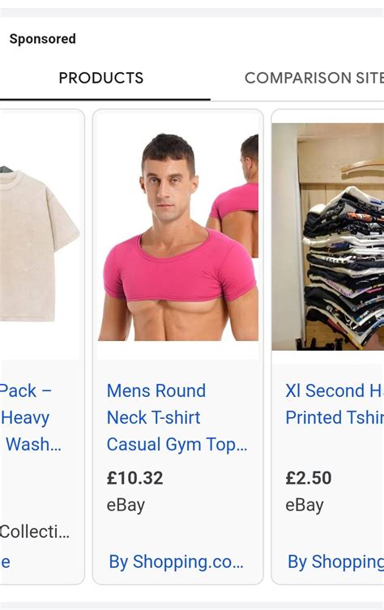The width and height of the screenshot is (384, 610).
Task: Follow the By Shopping.co... link under £10.32
Action: (177, 561)
